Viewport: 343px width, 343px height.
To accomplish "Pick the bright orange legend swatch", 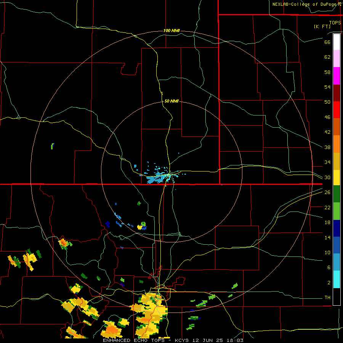I will [337, 144].
